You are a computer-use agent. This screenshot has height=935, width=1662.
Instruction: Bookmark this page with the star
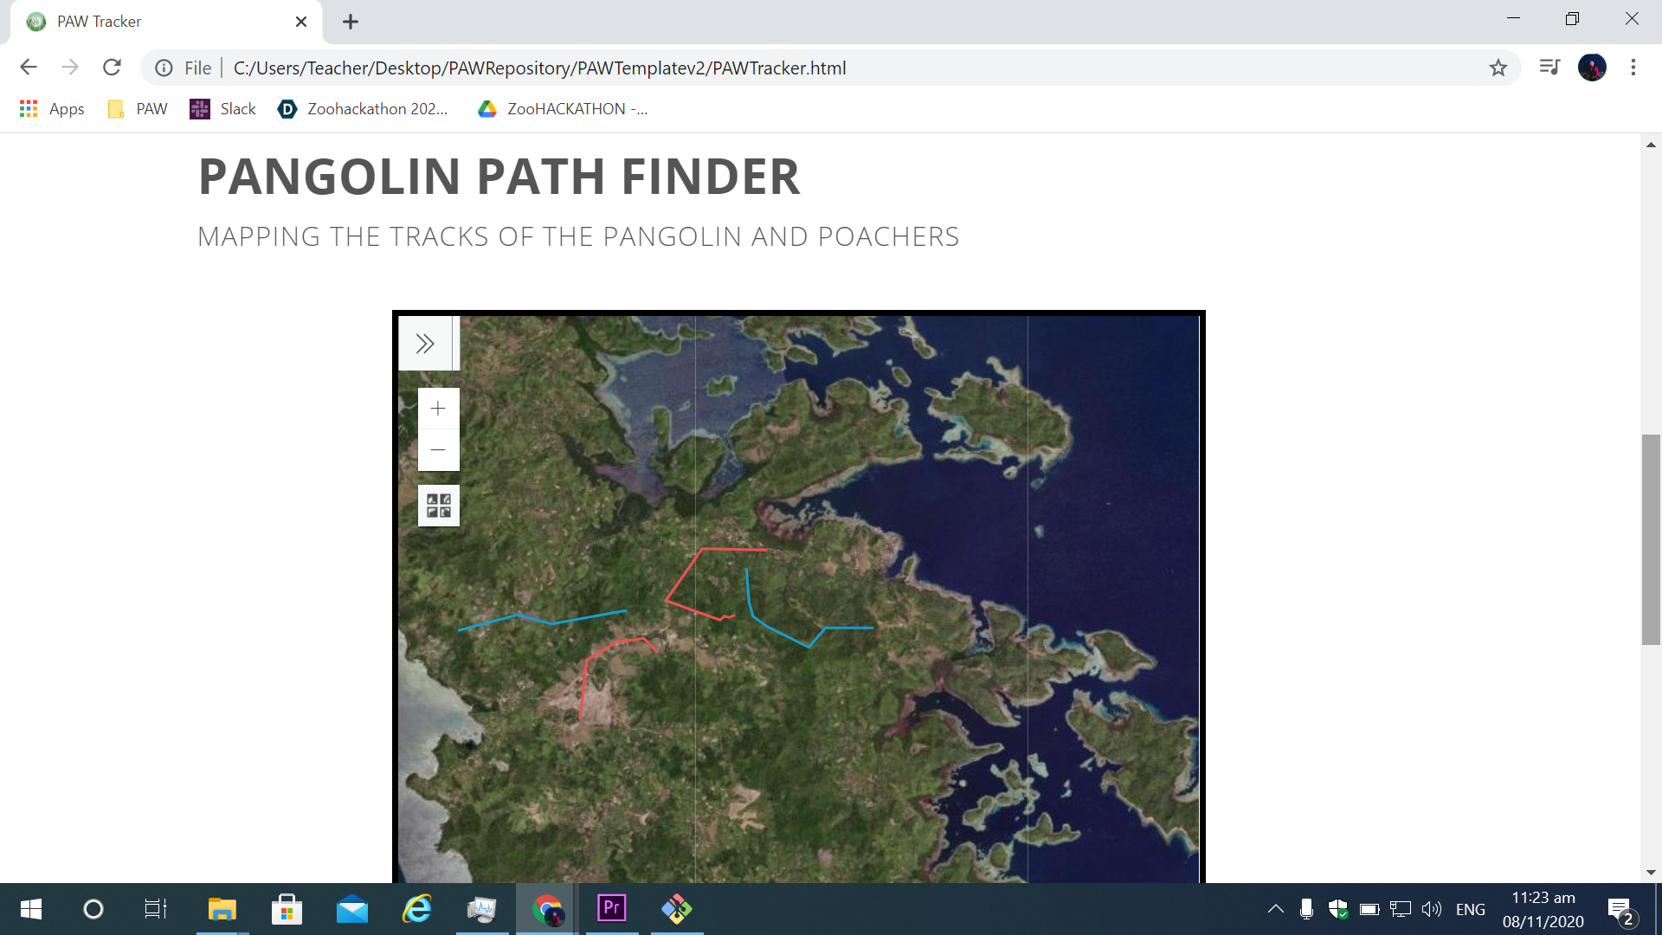[1498, 68]
